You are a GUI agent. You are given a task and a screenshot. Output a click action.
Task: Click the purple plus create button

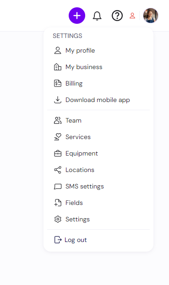point(77,16)
